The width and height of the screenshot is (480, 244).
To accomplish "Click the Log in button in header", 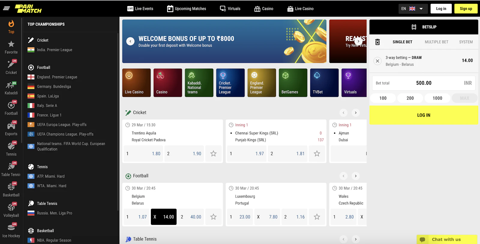I will point(441,9).
